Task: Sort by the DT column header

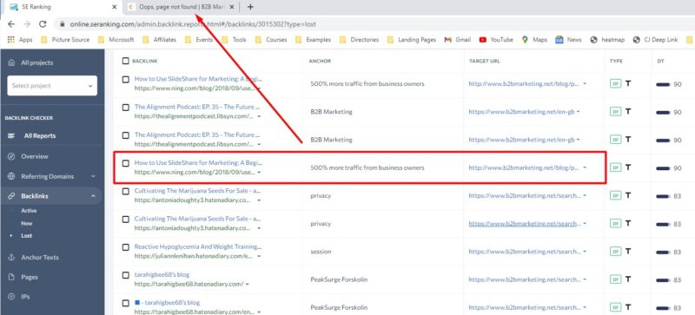Action: point(660,61)
